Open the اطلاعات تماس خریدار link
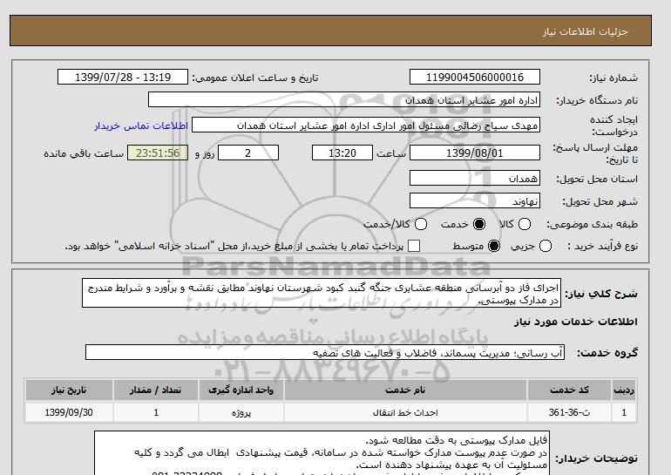 141,126
